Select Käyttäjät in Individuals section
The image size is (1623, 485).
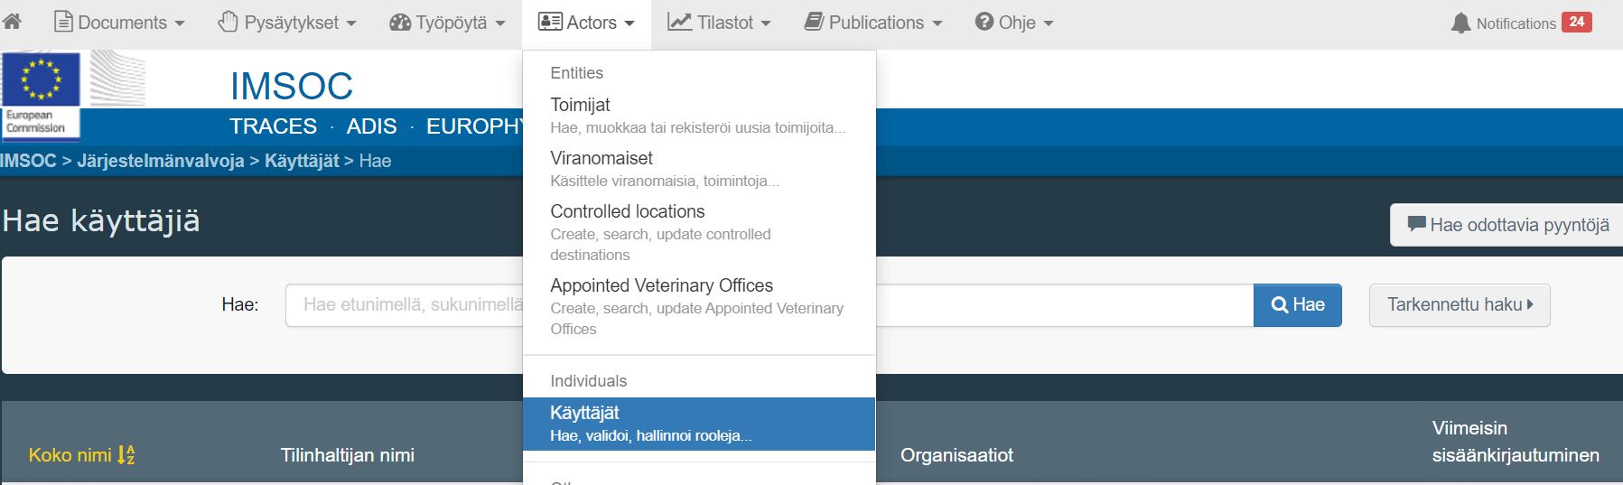[x=585, y=413]
